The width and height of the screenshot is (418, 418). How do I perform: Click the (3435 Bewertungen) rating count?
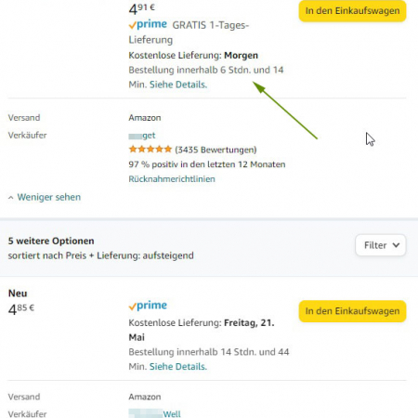click(216, 150)
